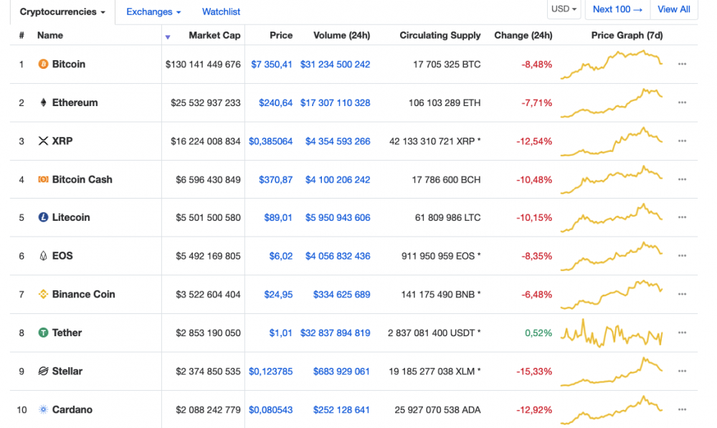Click the Bitcoin coin logo icon

(x=43, y=64)
